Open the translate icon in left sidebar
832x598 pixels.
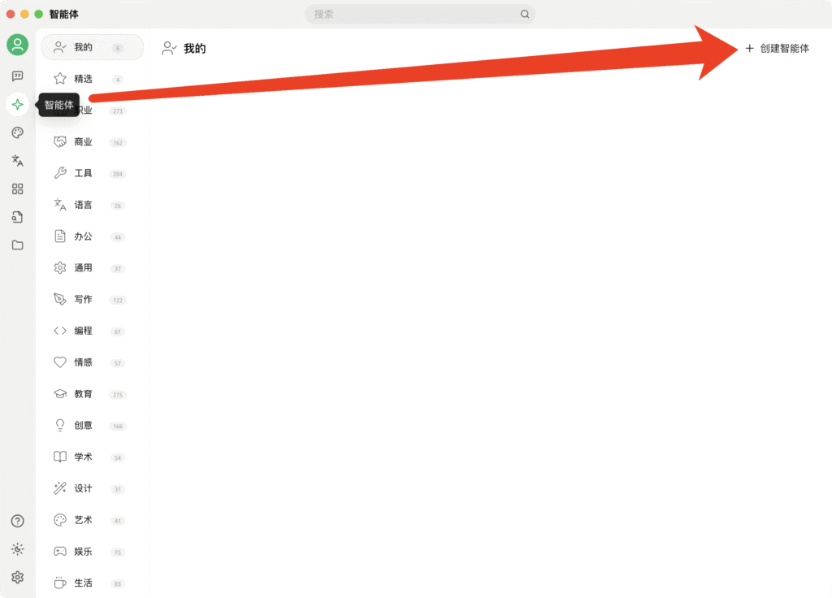tap(18, 160)
